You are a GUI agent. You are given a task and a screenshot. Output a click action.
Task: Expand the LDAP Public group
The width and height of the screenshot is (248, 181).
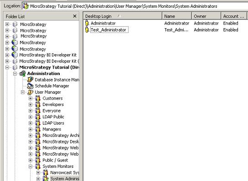pos(31,117)
